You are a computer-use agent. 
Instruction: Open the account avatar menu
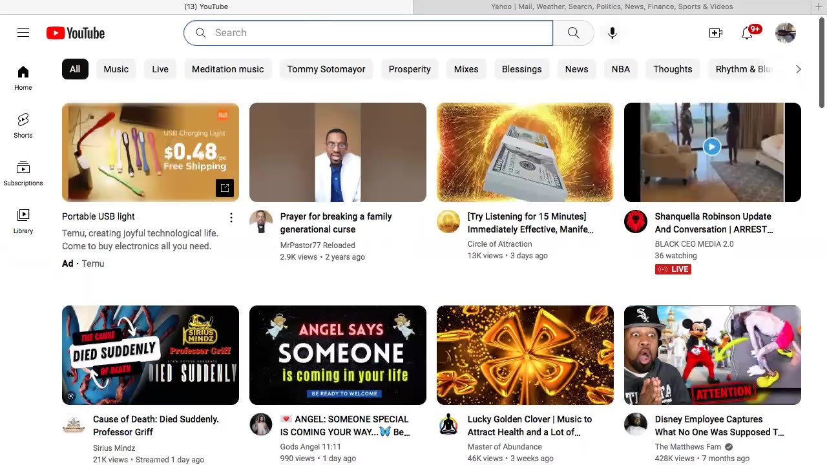pyautogui.click(x=786, y=33)
